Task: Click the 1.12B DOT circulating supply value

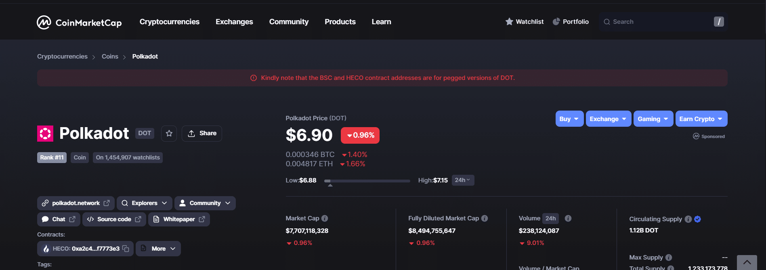Action: point(644,230)
